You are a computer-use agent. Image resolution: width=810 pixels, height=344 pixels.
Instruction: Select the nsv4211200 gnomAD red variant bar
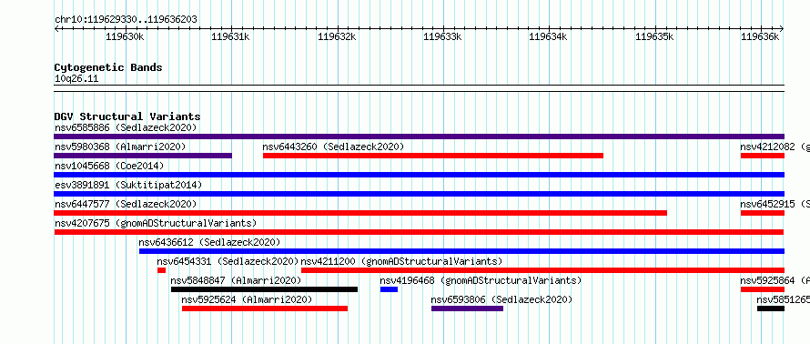(542, 270)
